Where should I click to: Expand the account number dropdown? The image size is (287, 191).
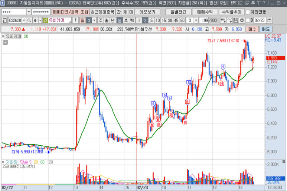pyautogui.click(x=28, y=12)
